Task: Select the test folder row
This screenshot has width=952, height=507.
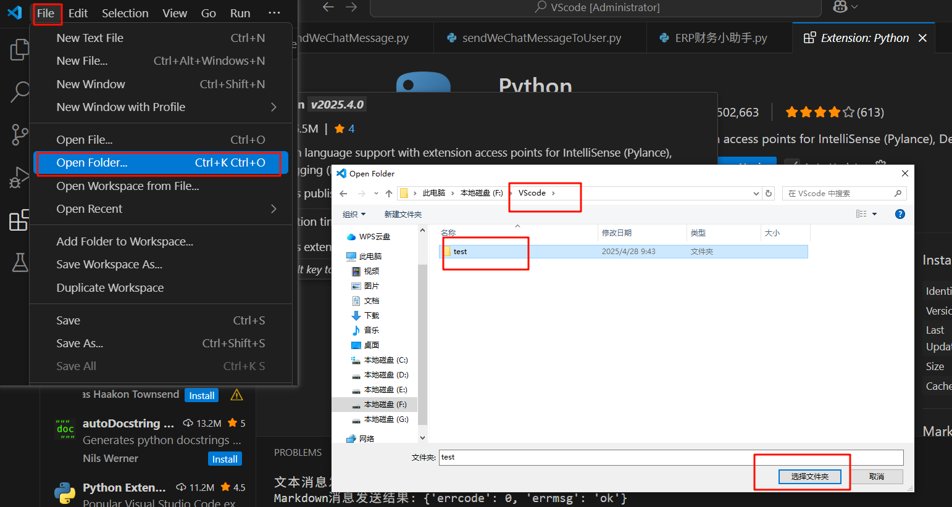Action: pos(623,252)
